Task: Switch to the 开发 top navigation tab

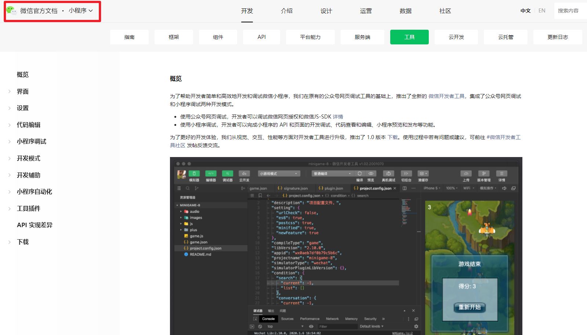Action: (247, 11)
